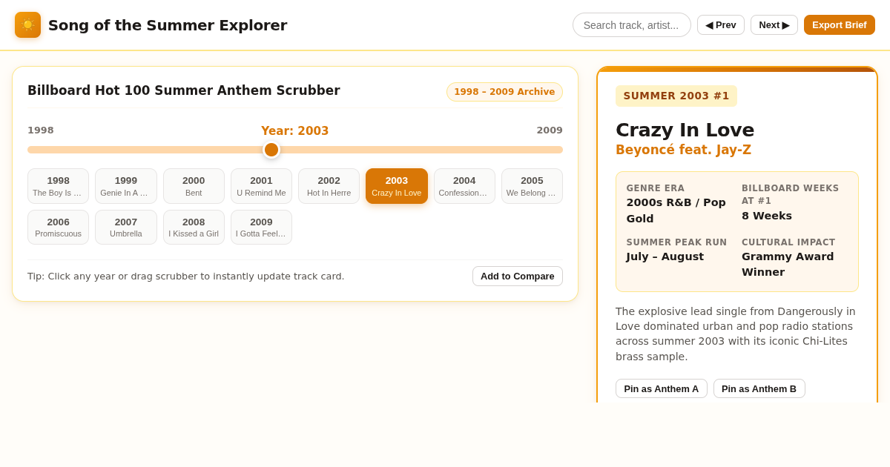Image resolution: width=890 pixels, height=467 pixels.
Task: Click the Grammy Award Winner value
Action: coord(788,264)
